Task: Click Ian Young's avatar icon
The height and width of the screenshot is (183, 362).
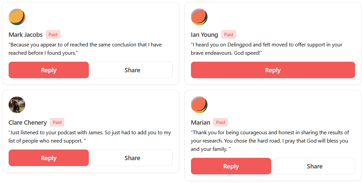Action: click(x=199, y=17)
